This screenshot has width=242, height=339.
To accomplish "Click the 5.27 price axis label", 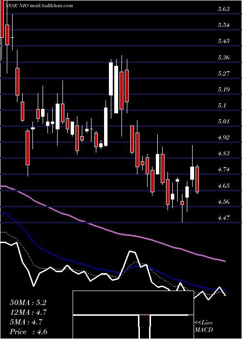I will [224, 73].
